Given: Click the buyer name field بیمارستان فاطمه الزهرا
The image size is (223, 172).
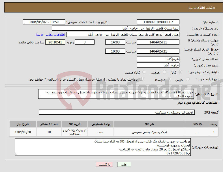Looking at the screenshot, I should tap(116, 28).
